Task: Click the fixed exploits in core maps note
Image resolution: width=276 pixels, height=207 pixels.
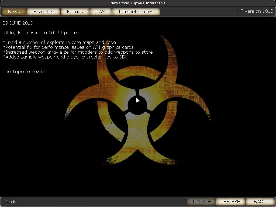Action: click(x=59, y=42)
